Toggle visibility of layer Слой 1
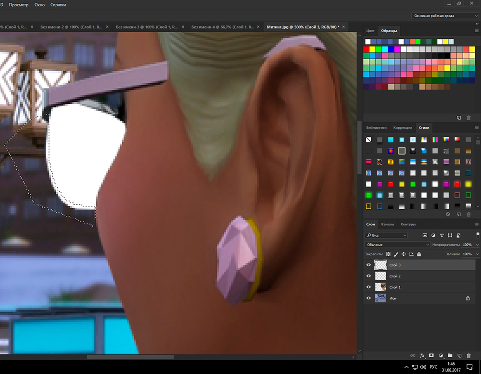481x374 pixels. [369, 287]
